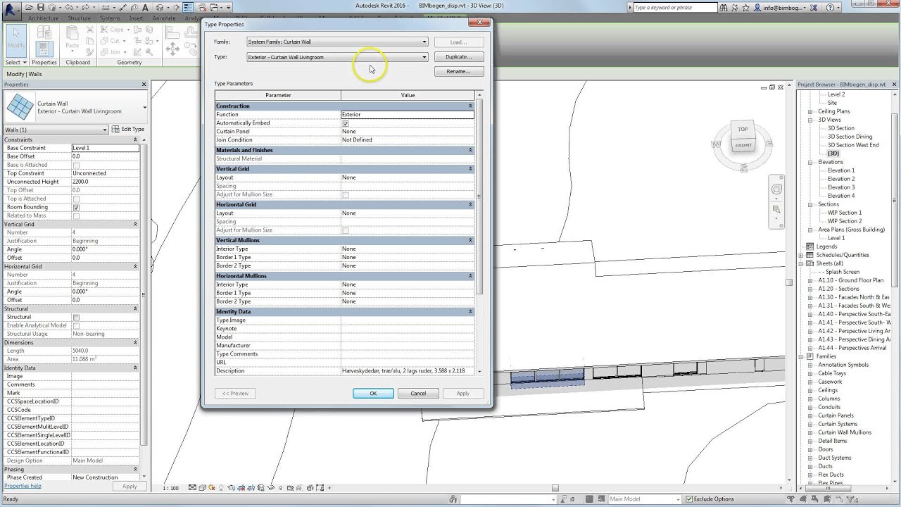The width and height of the screenshot is (901, 507).
Task: Open the Select panel dropdown
Action: coord(15,62)
